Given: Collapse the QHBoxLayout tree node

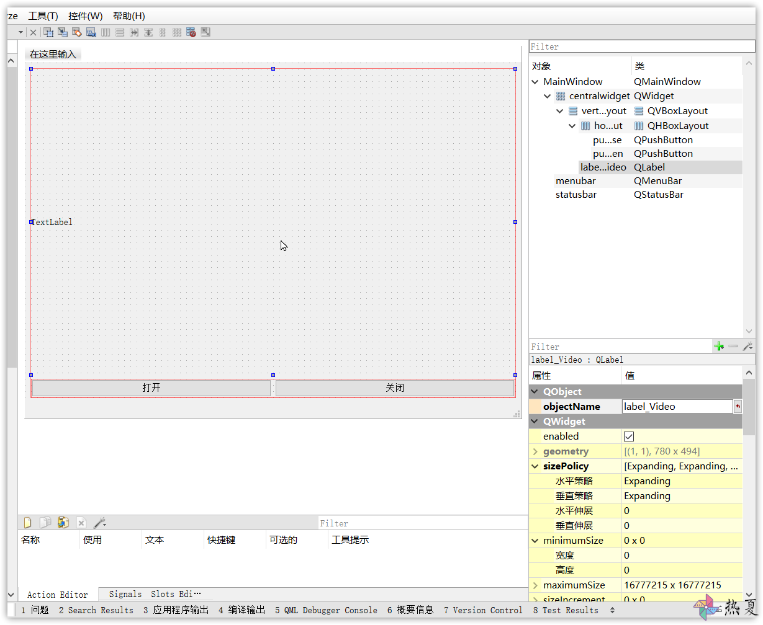Looking at the screenshot, I should (x=572, y=126).
